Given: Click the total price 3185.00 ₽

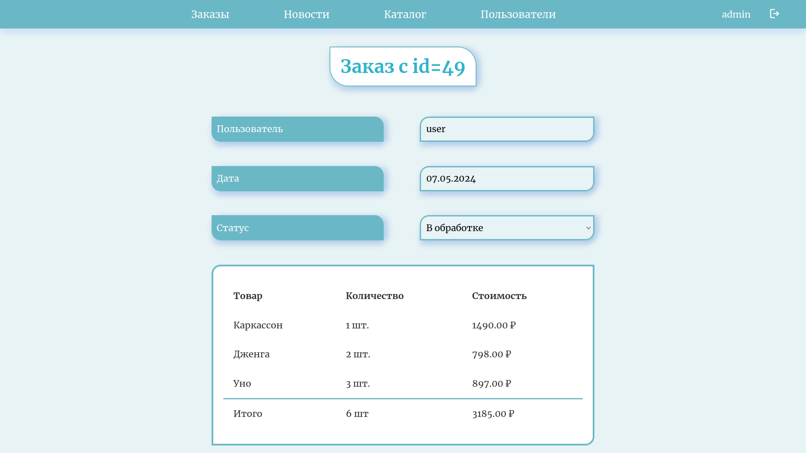Looking at the screenshot, I should 493,414.
